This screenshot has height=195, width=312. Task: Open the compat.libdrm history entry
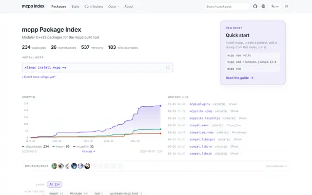click(200, 146)
